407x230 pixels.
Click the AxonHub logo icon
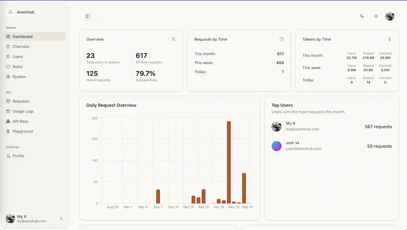coord(10,12)
